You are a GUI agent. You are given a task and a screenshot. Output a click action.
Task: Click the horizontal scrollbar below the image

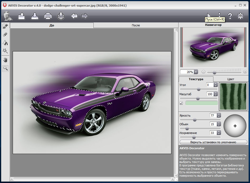coord(92,179)
